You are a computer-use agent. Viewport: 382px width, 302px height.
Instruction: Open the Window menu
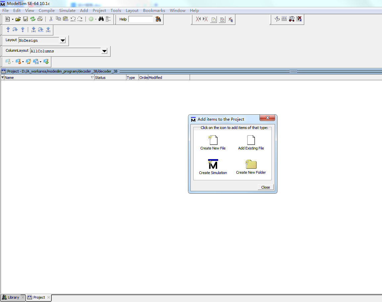coord(177,11)
